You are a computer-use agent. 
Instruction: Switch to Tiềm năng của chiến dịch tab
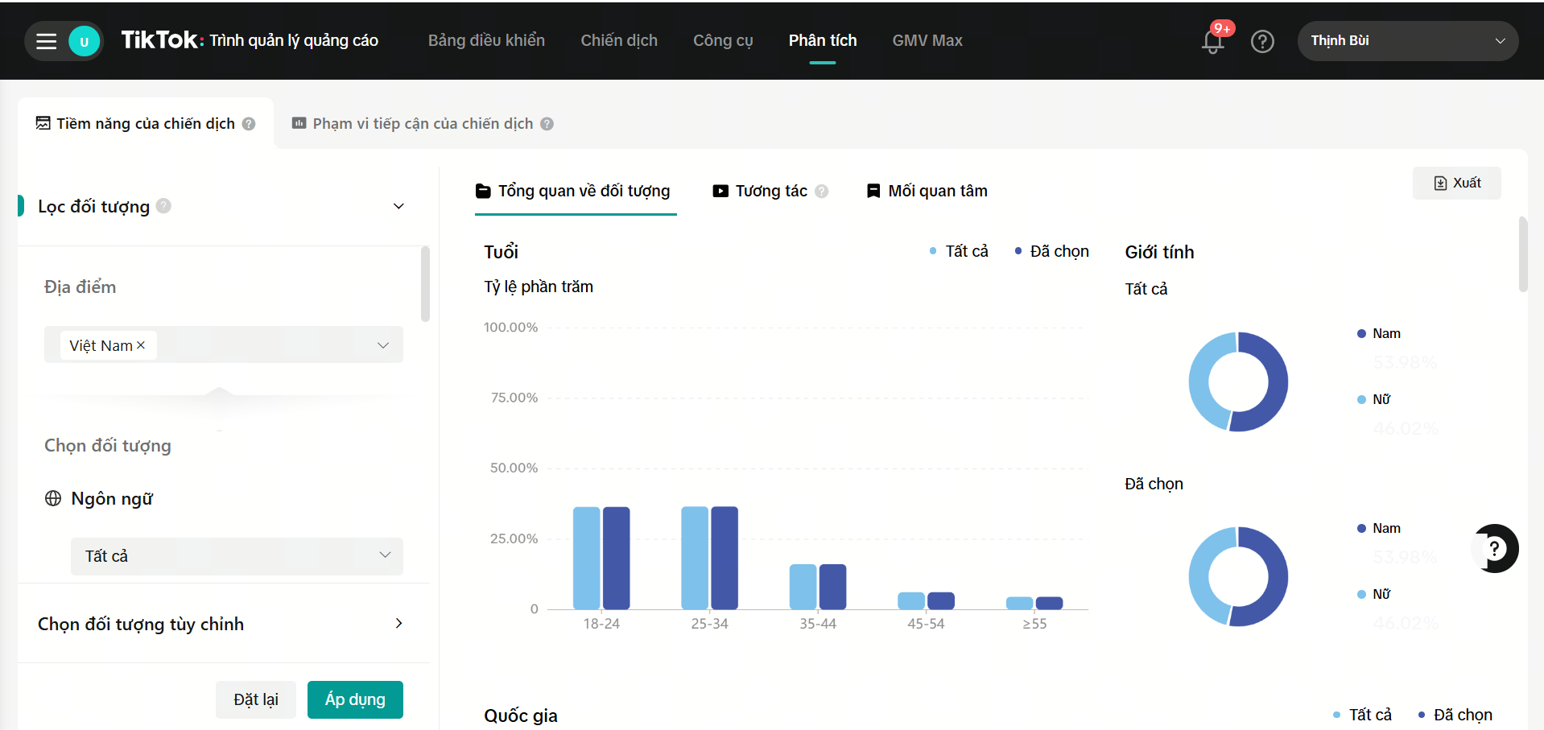point(146,124)
